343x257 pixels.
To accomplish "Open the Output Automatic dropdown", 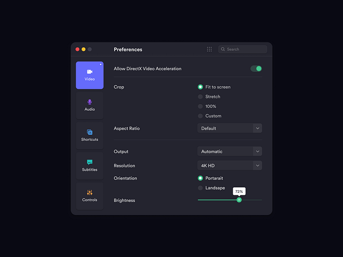I will point(230,152).
